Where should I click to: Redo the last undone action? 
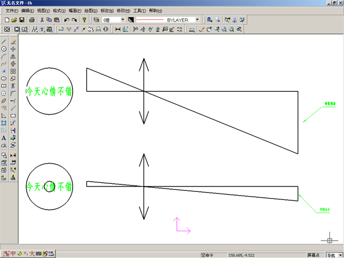coord(74,20)
